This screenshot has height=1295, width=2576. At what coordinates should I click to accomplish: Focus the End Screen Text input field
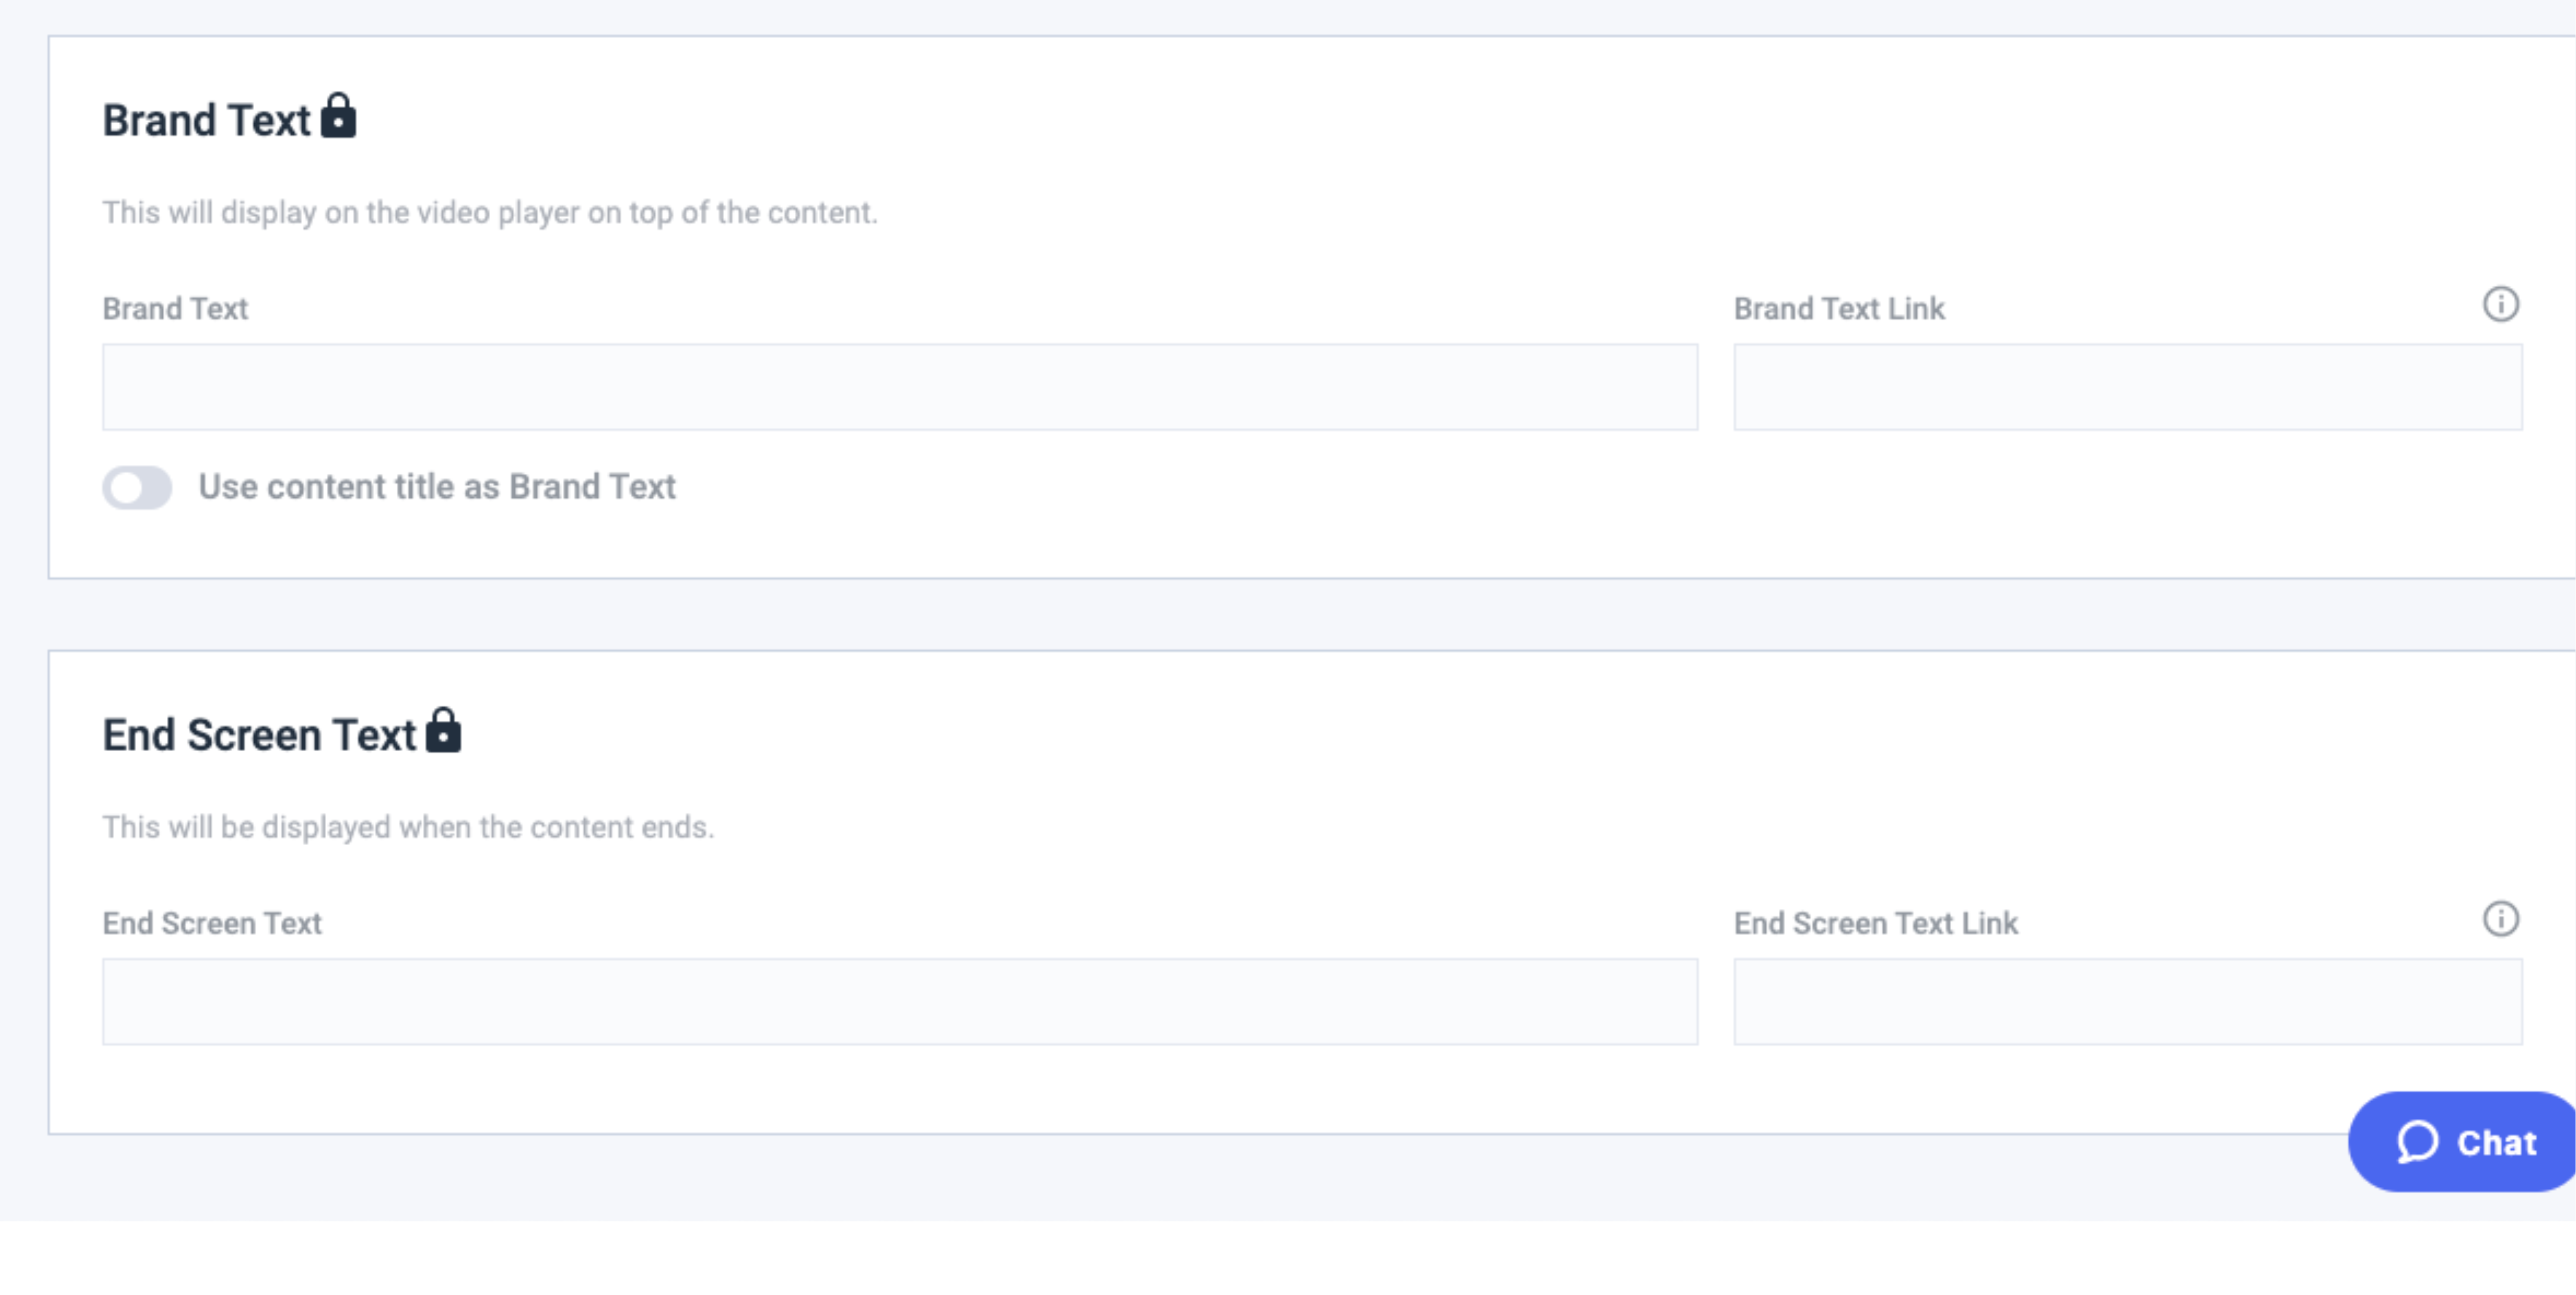tap(900, 1002)
